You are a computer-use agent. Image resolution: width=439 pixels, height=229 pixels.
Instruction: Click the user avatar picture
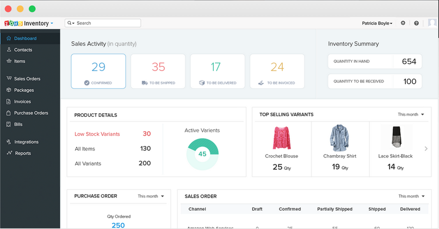click(x=432, y=23)
